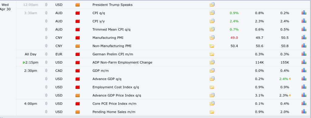Click graph icon for ADP Non-Farm Employment Change
The image size is (311, 118).
304,62
